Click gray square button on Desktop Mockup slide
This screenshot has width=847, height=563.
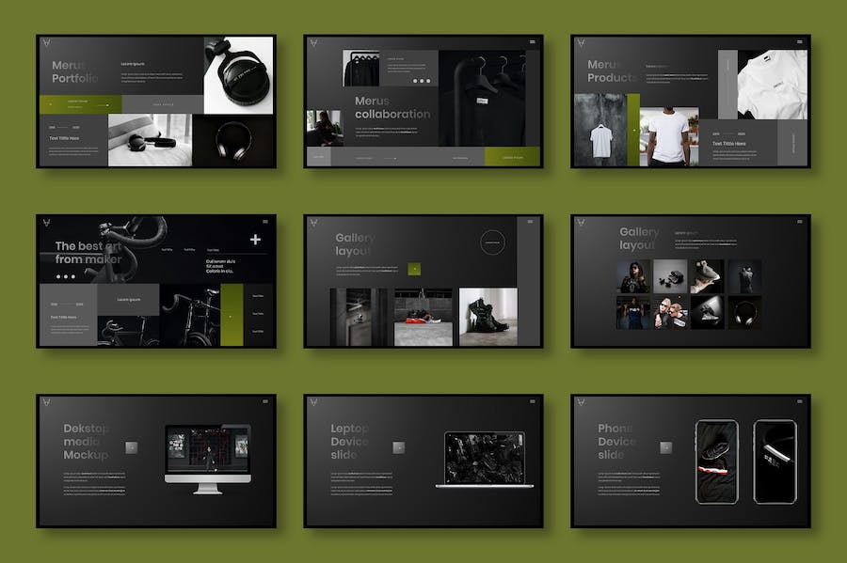click(x=131, y=447)
